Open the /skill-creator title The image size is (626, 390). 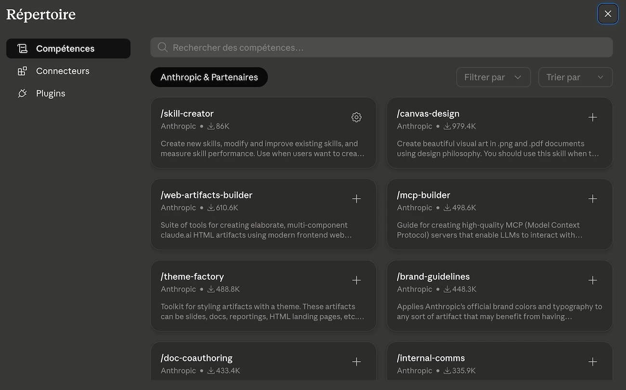187,114
